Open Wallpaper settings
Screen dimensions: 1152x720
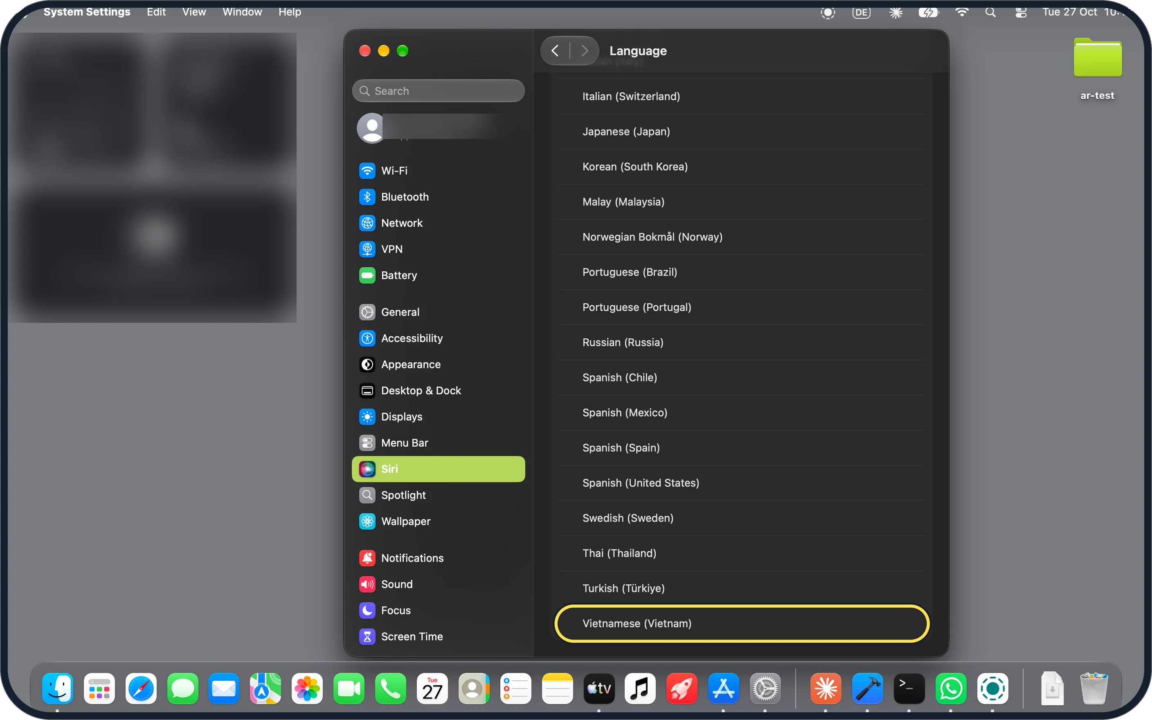(x=438, y=521)
